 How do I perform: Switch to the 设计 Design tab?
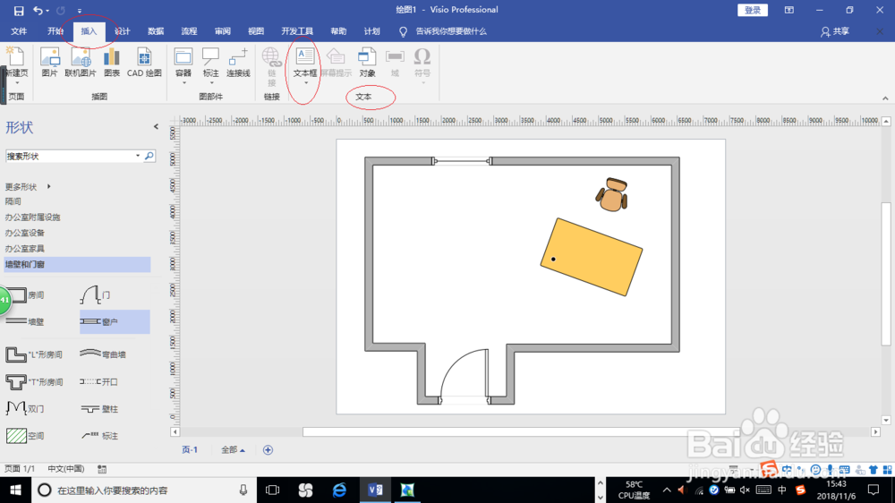click(122, 31)
